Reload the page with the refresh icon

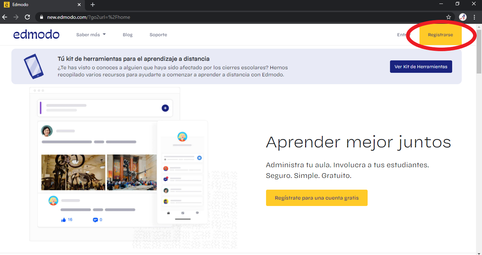pyautogui.click(x=27, y=17)
